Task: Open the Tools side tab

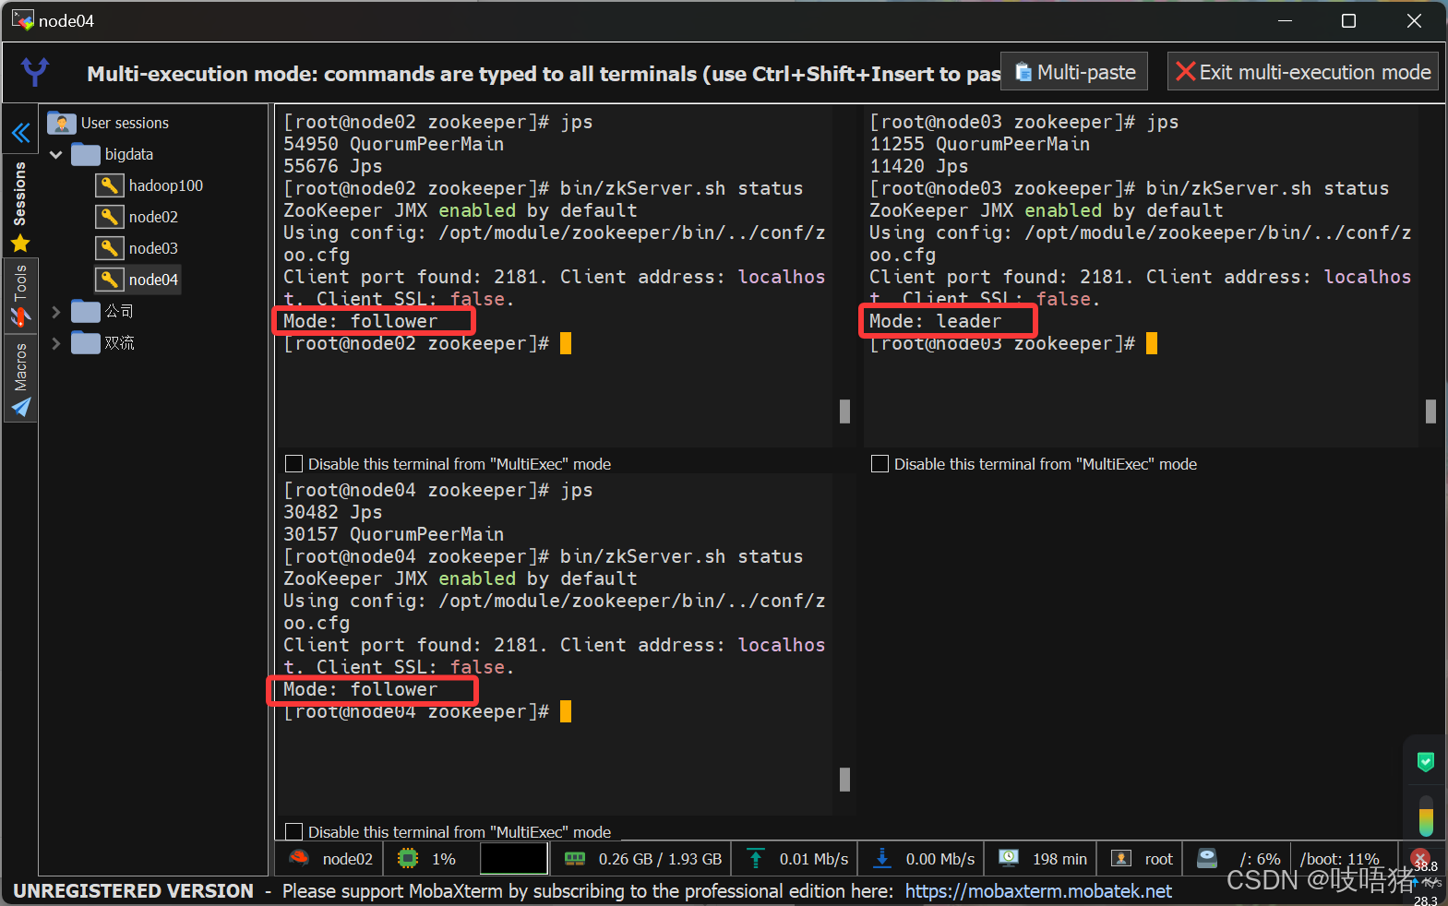Action: (20, 282)
